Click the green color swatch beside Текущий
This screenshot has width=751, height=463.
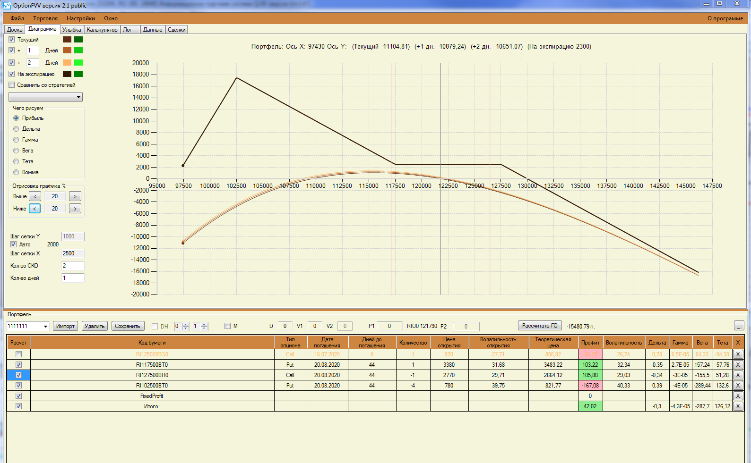tap(78, 40)
